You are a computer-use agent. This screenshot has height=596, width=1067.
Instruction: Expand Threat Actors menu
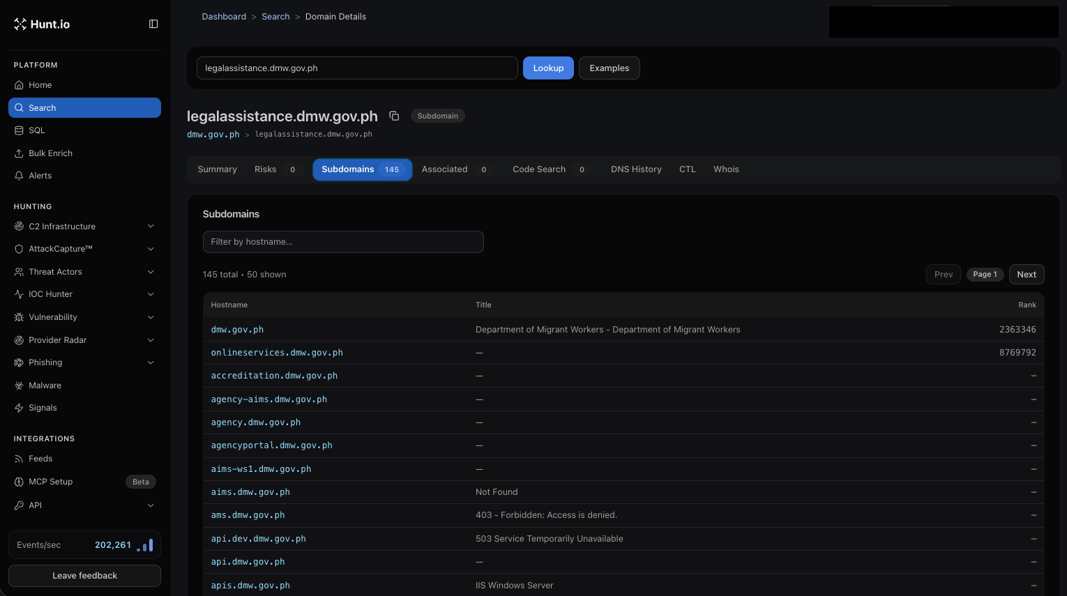(84, 272)
